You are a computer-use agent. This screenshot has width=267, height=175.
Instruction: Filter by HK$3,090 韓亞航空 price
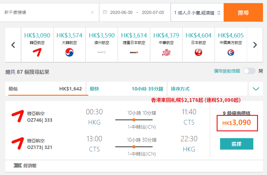37,36
